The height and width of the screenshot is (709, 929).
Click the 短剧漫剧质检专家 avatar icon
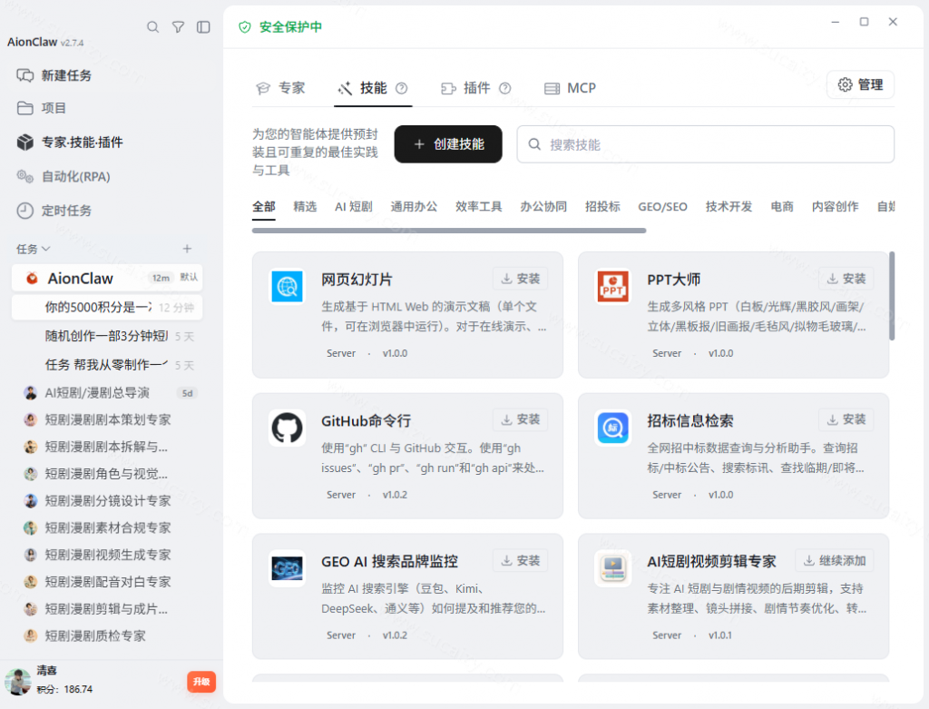(30, 636)
